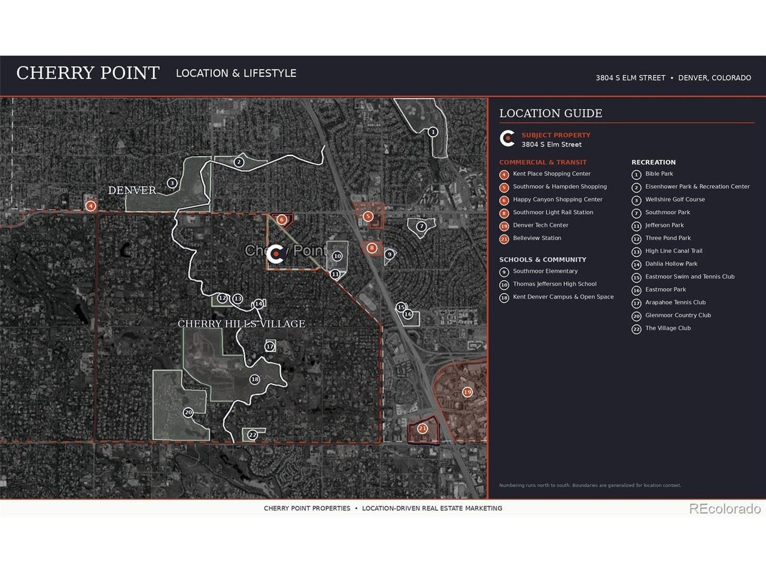Select 'High Line Canal Trail' legend label

[674, 251]
